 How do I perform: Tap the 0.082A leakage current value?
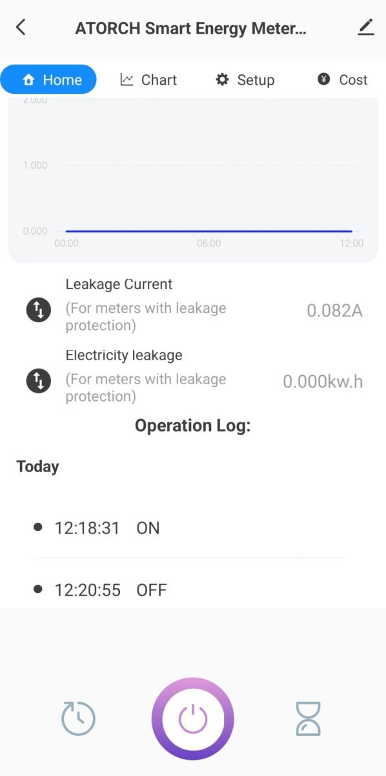334,311
